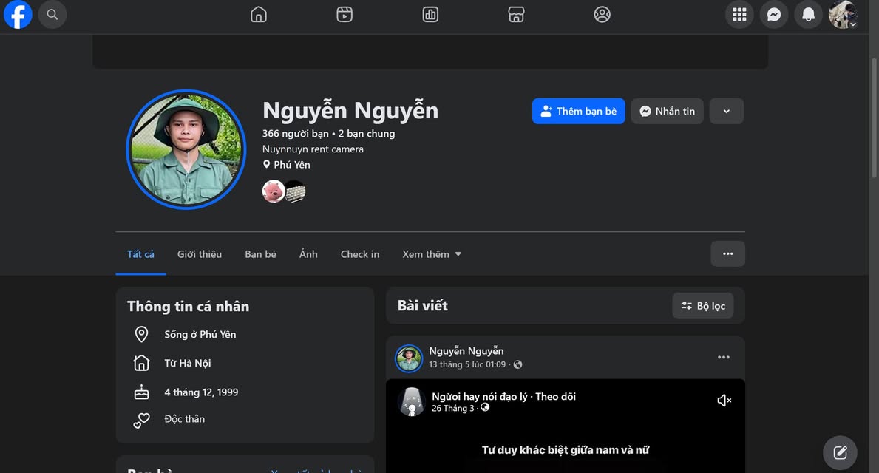The image size is (879, 473).
Task: Go to the Home feed icon
Action: point(259,15)
